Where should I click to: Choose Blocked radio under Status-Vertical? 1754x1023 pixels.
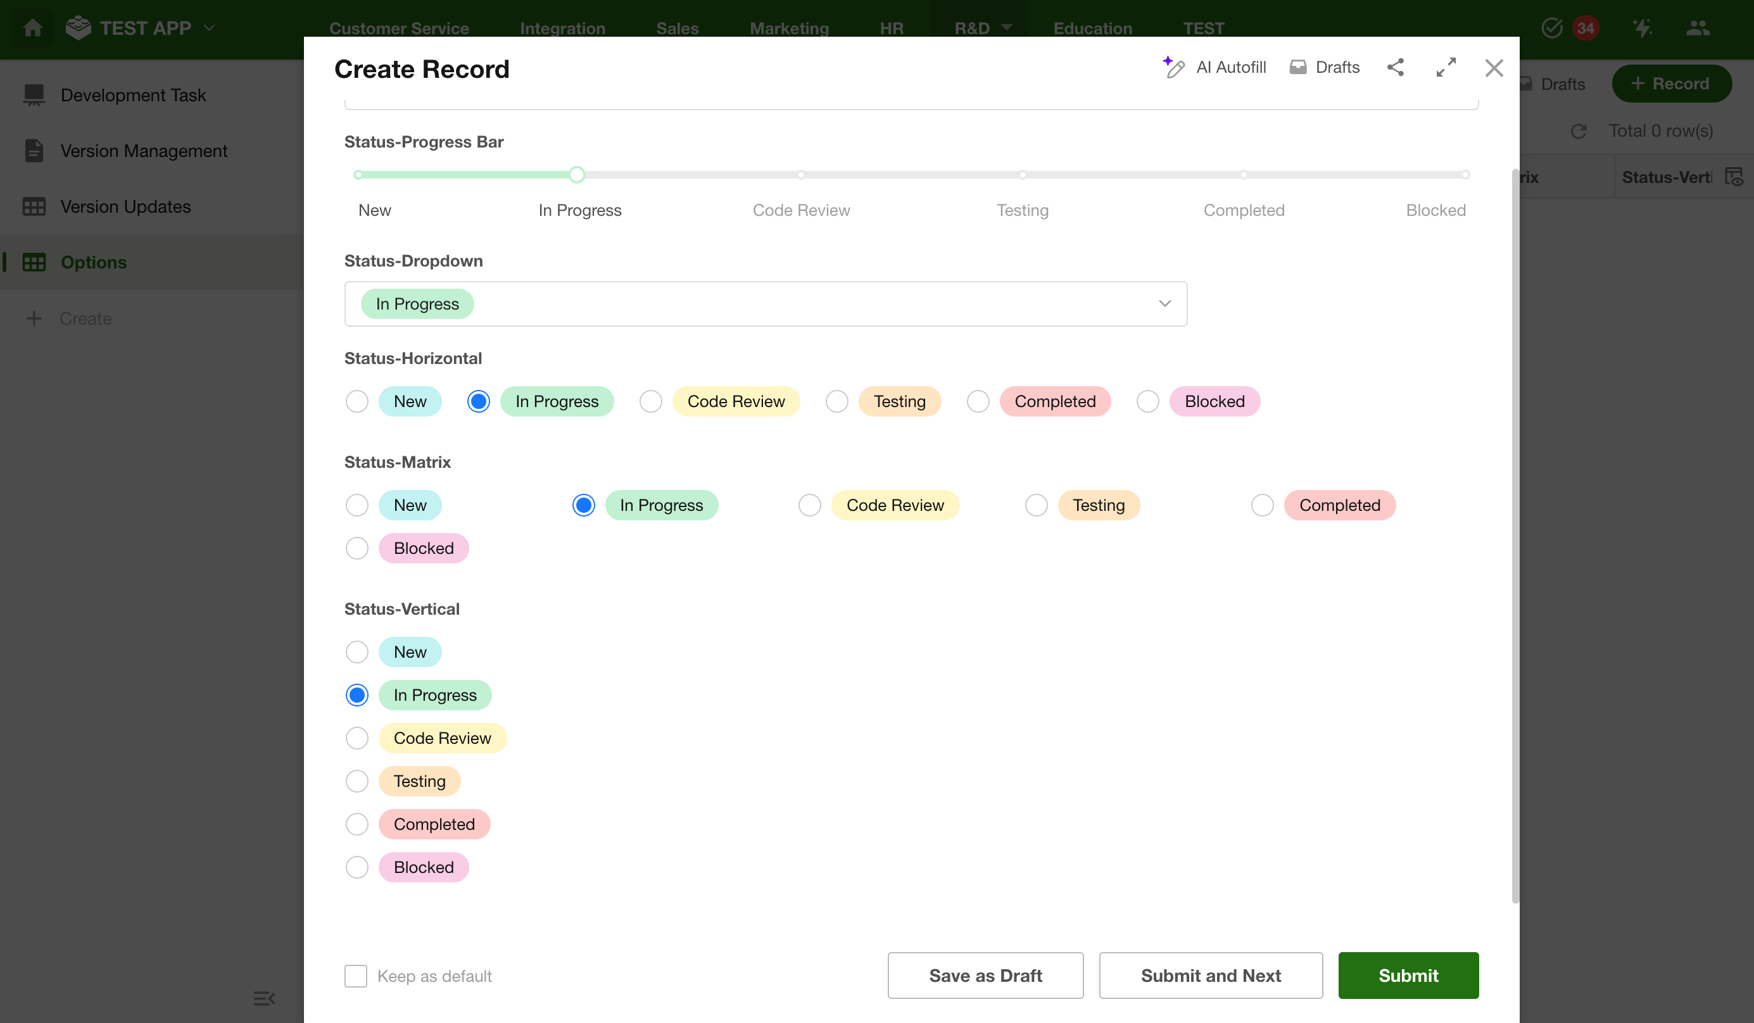pos(357,867)
